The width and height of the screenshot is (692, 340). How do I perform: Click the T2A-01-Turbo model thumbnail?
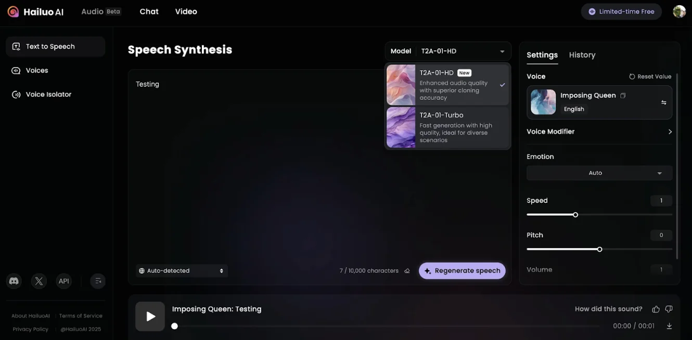[401, 127]
